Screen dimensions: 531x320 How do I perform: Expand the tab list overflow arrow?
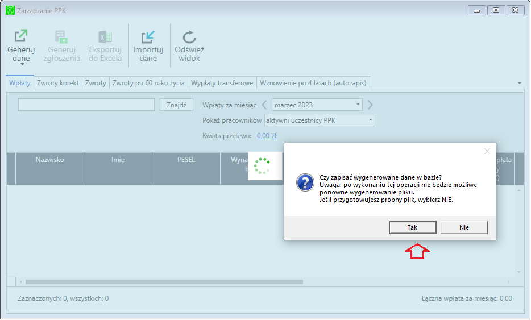(520, 83)
